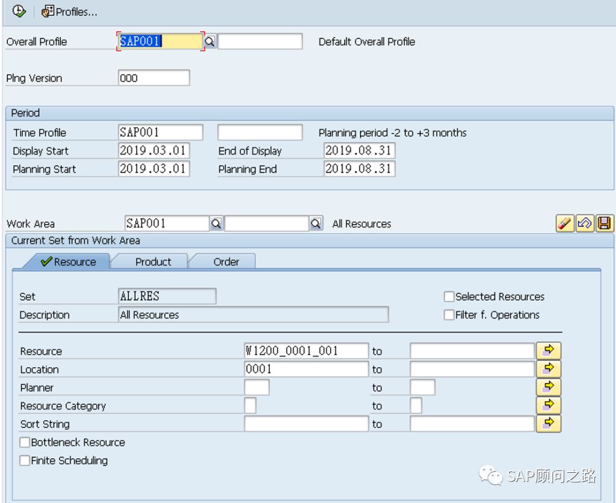This screenshot has width=616, height=503.
Task: Click the Execute clock icon
Action: 19,11
